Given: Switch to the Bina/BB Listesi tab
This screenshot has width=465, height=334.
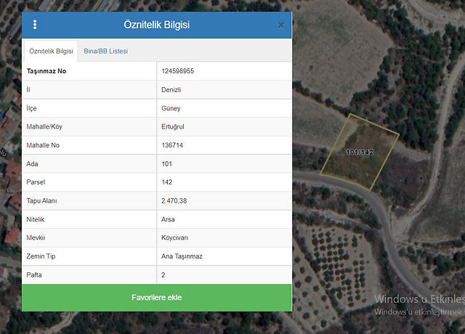Looking at the screenshot, I should [x=106, y=52].
